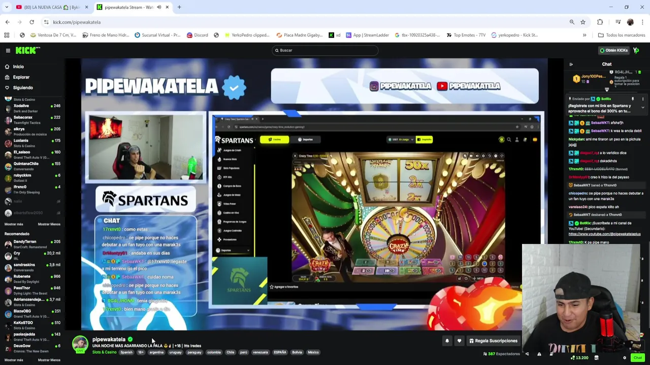Open the Discord bookmark
Viewport: 650px width, 365px height.
[197, 35]
